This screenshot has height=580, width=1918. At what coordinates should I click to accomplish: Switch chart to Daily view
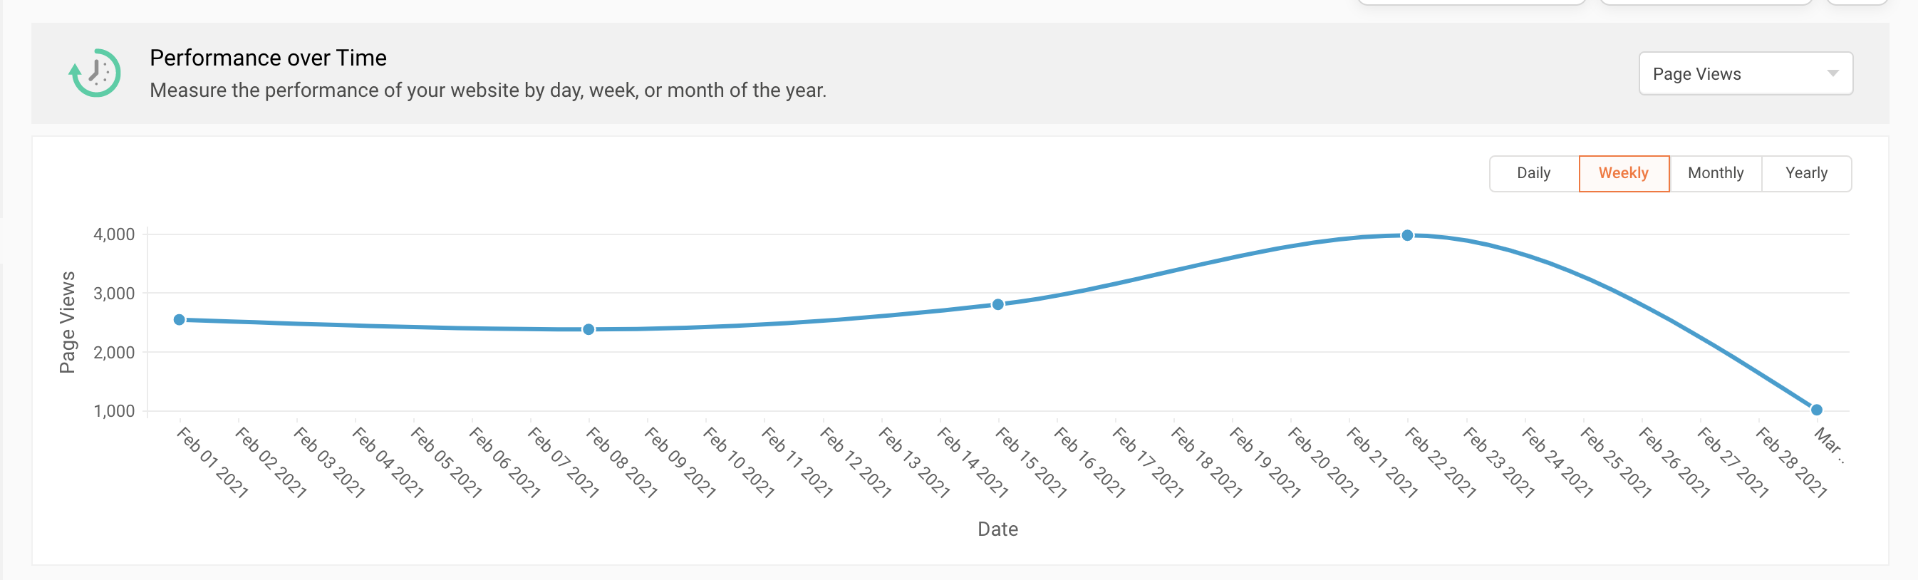tap(1533, 173)
